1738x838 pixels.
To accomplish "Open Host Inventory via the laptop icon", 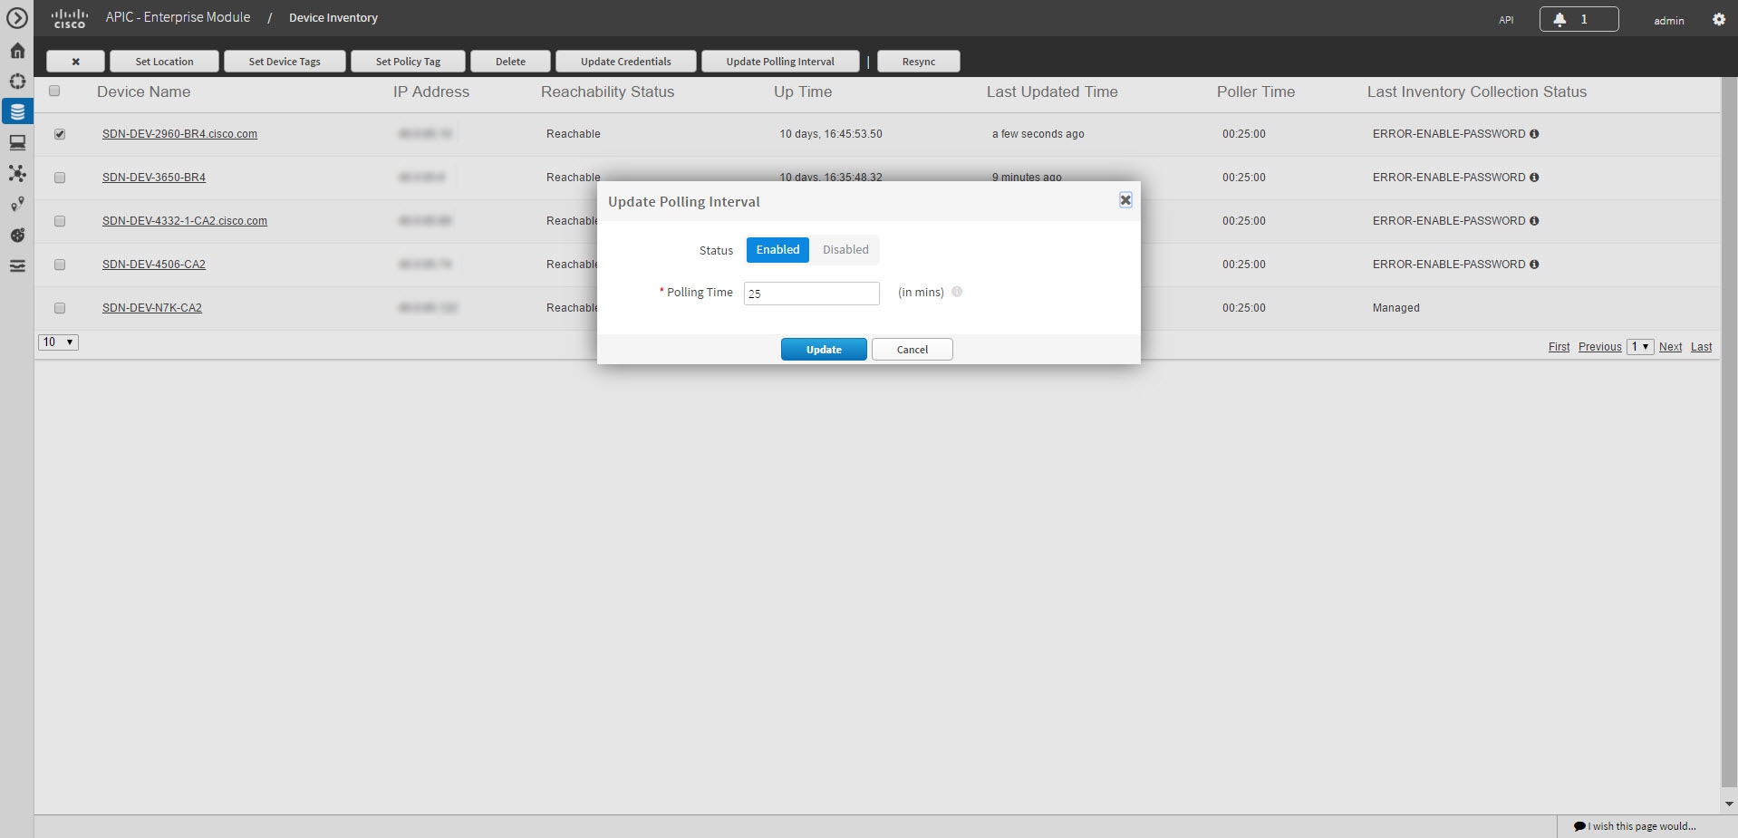I will pyautogui.click(x=17, y=142).
